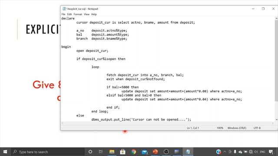
Task: Click the 'elsif bal<5000 and bal>0 then' line
Action: coord(134,95)
